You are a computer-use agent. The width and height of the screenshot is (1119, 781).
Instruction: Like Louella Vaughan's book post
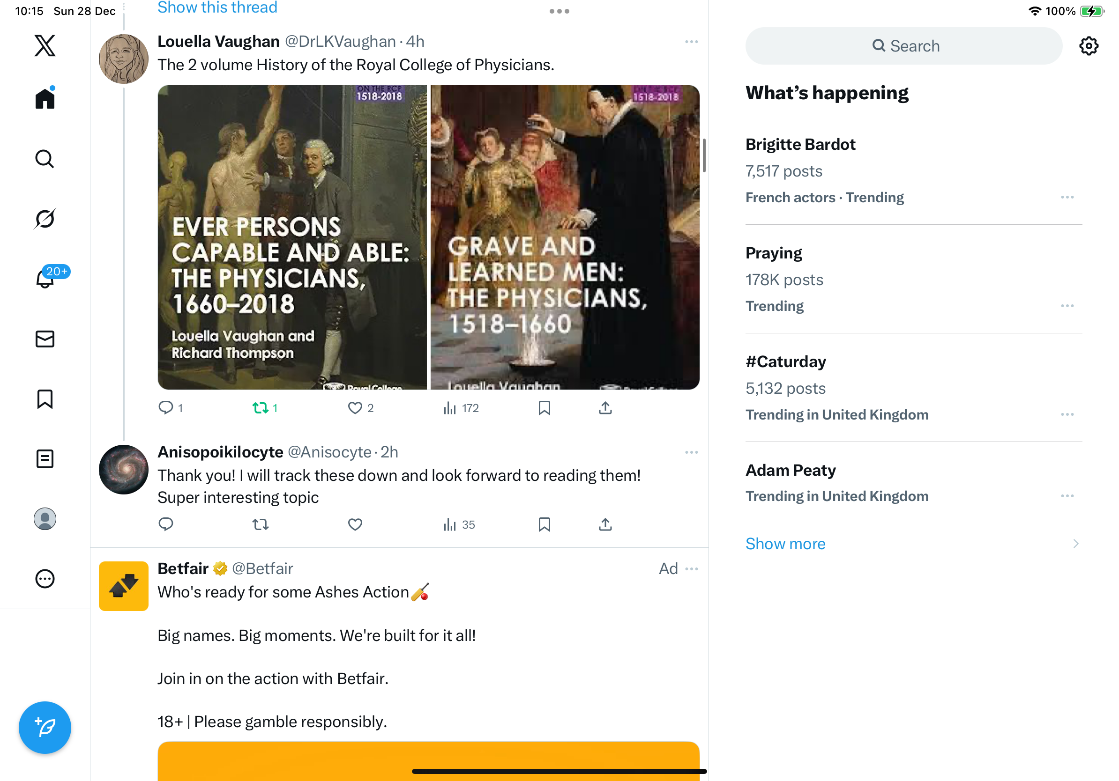(355, 408)
